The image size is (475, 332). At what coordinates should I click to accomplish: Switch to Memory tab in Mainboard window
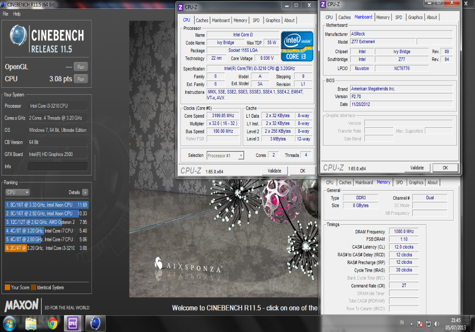[x=383, y=17]
